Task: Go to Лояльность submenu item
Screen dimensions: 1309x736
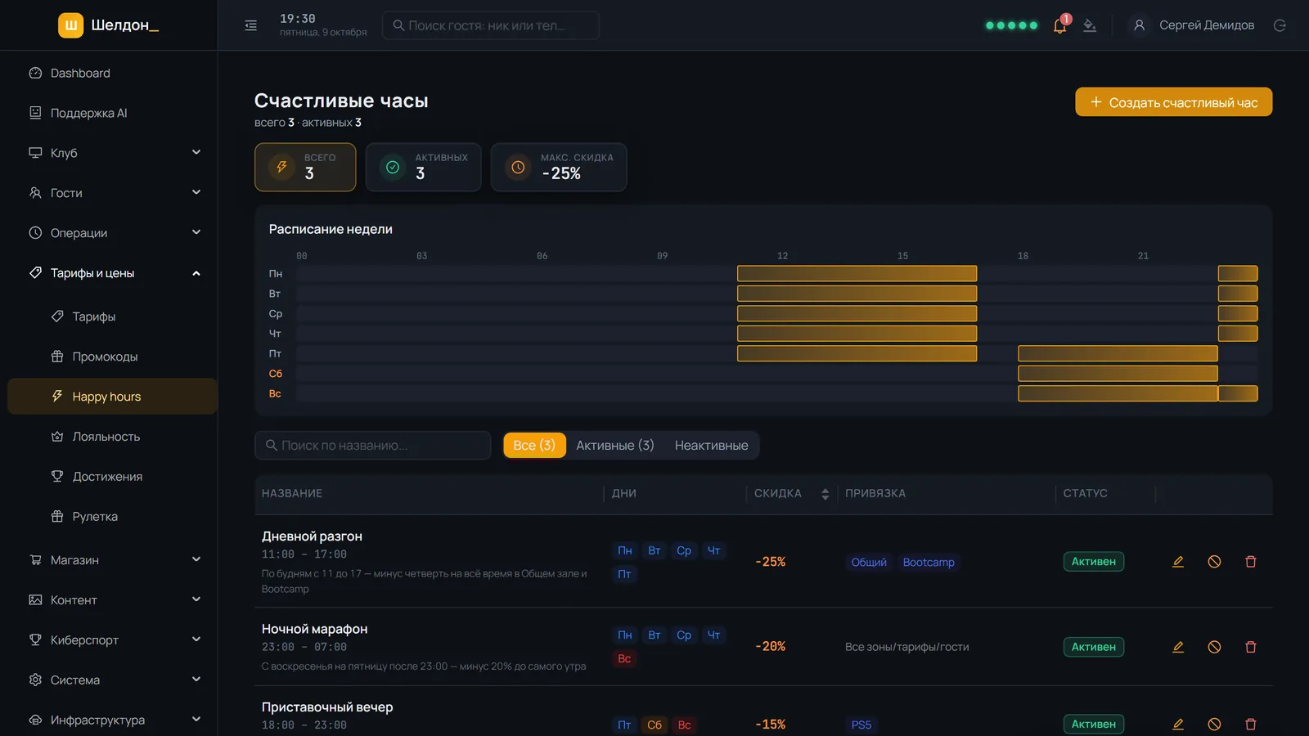Action: point(113,437)
